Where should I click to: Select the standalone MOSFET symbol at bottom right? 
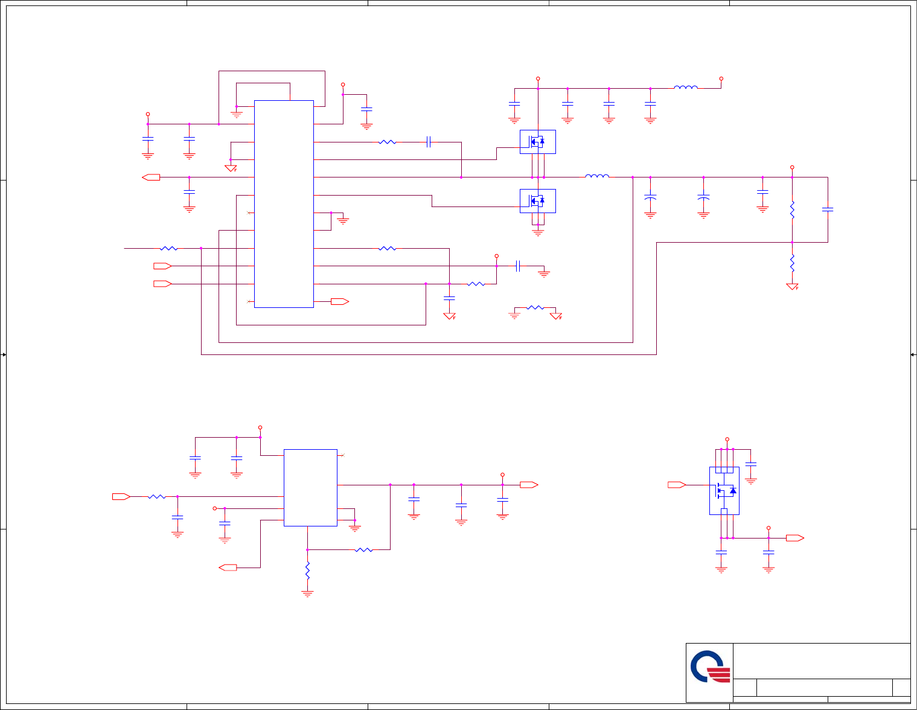[x=724, y=491]
